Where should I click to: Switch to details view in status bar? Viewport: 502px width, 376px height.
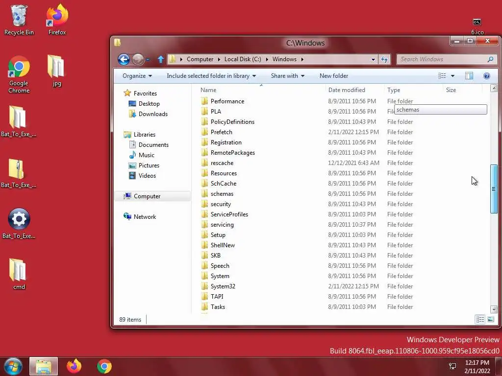(x=480, y=319)
